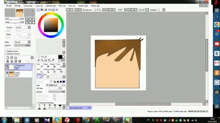Create a new normal layer
The image size is (220, 123).
(x=8, y=58)
